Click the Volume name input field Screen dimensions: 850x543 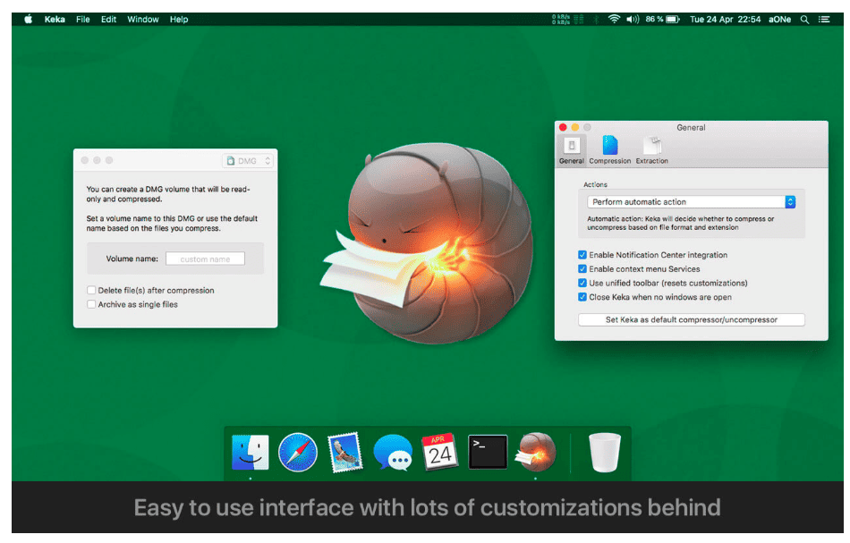pyautogui.click(x=205, y=259)
